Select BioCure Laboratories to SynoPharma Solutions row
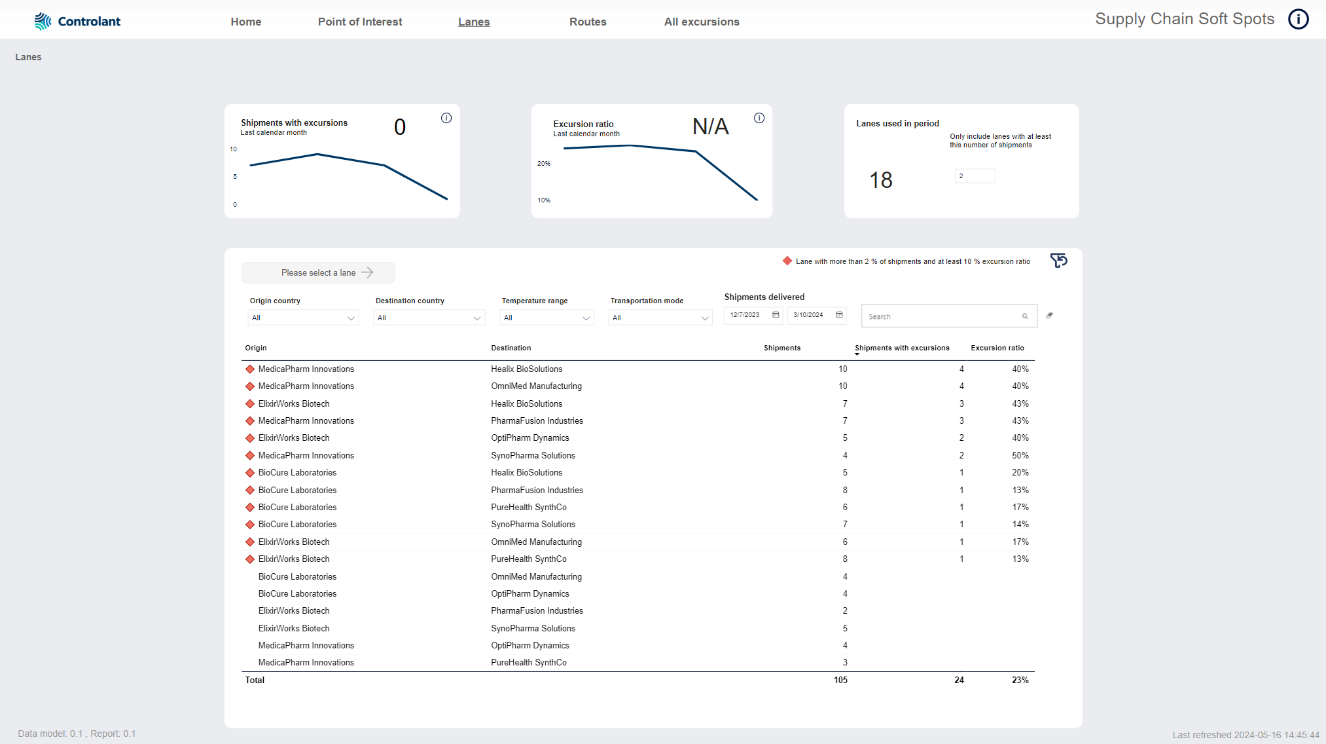Viewport: 1326px width, 744px height. [638, 525]
